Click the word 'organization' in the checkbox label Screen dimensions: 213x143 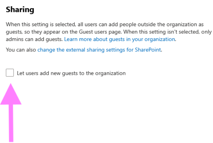tap(111, 73)
